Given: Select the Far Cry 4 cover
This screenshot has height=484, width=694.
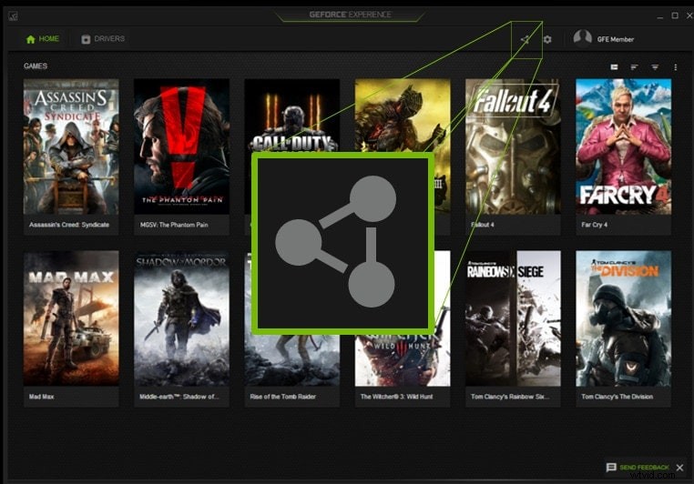Looking at the screenshot, I should 623,146.
